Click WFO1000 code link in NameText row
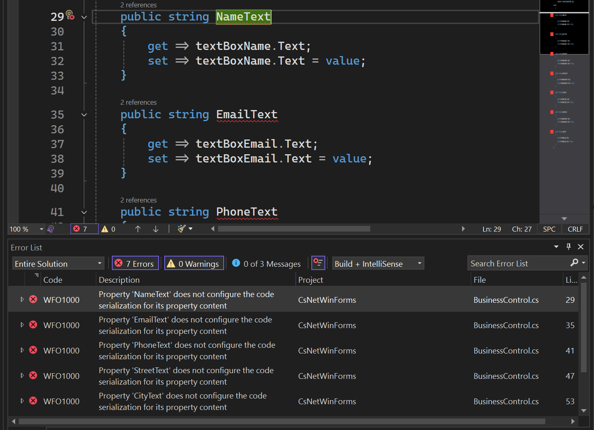594x430 pixels. point(61,300)
